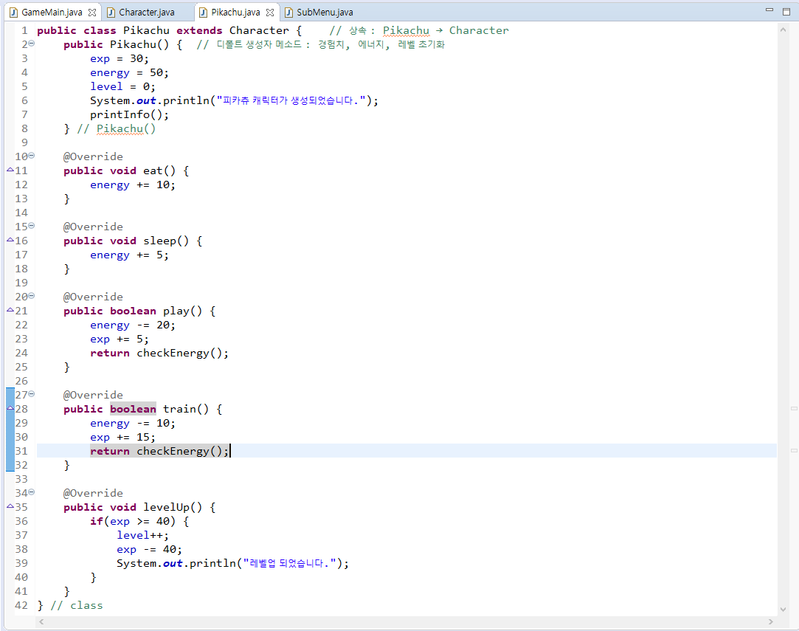Click the override marker beside line 16
Screen dimensions: 799x631
pyautogui.click(x=10, y=240)
